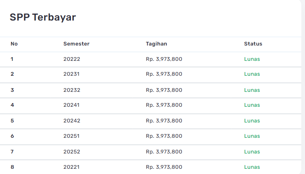305x174 pixels.
Task: Select semester 20231 cell
Action: [x=72, y=74]
